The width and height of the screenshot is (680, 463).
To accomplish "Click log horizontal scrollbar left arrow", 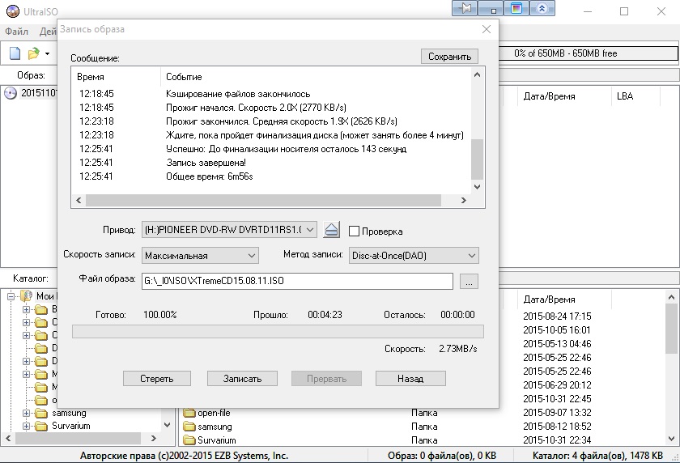I will coord(79,200).
